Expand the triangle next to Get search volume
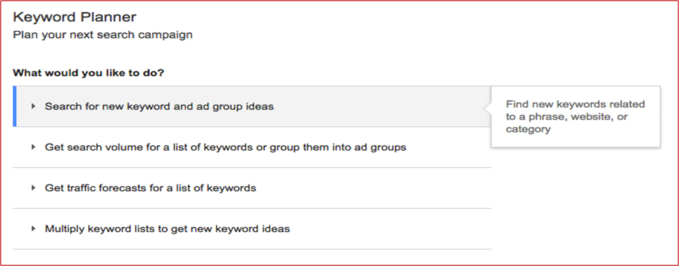The width and height of the screenshot is (679, 266). (x=33, y=147)
